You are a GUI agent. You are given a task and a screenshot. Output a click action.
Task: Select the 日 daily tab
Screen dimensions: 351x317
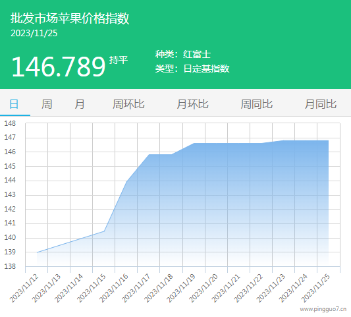(14, 104)
